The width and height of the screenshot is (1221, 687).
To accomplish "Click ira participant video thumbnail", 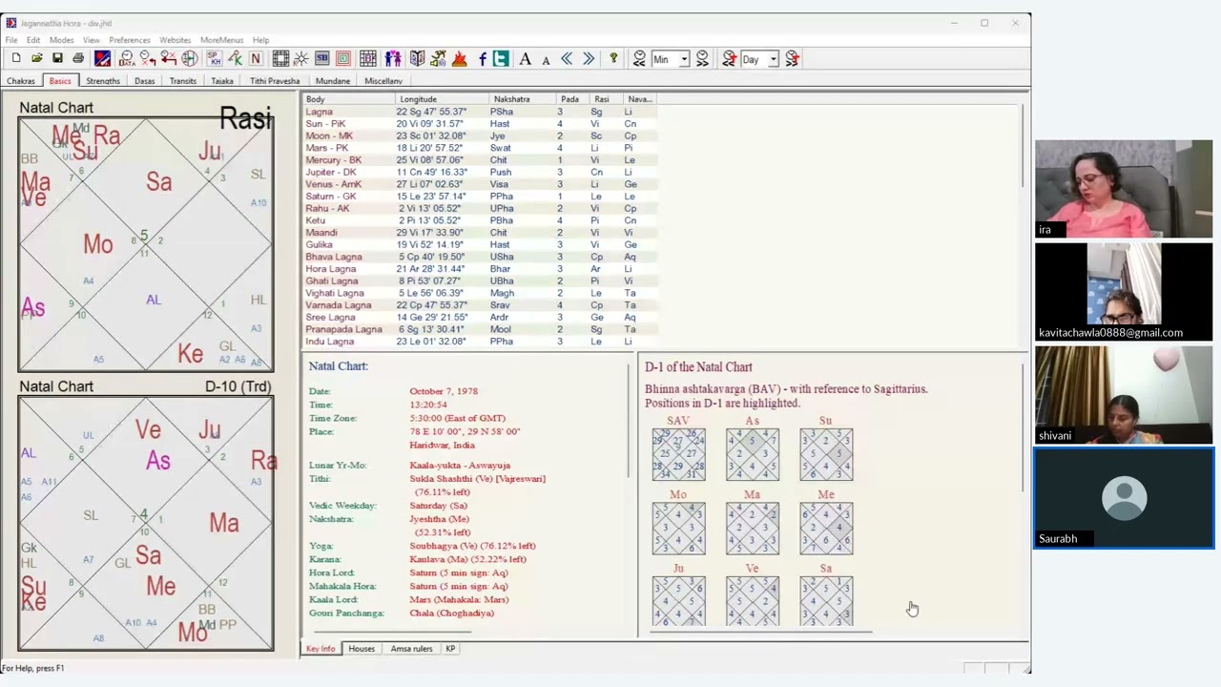I will [x=1124, y=189].
